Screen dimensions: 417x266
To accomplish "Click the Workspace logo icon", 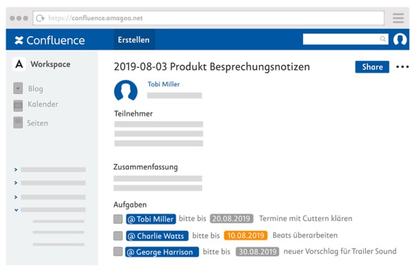I will pyautogui.click(x=19, y=64).
